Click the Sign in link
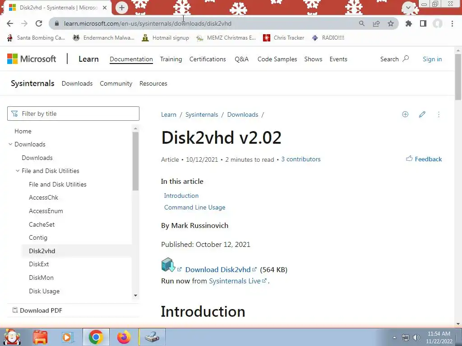462x346 pixels. pos(432,59)
